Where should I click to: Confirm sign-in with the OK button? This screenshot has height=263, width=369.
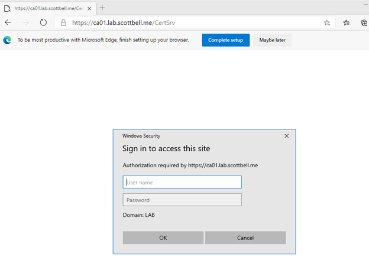[163, 238]
